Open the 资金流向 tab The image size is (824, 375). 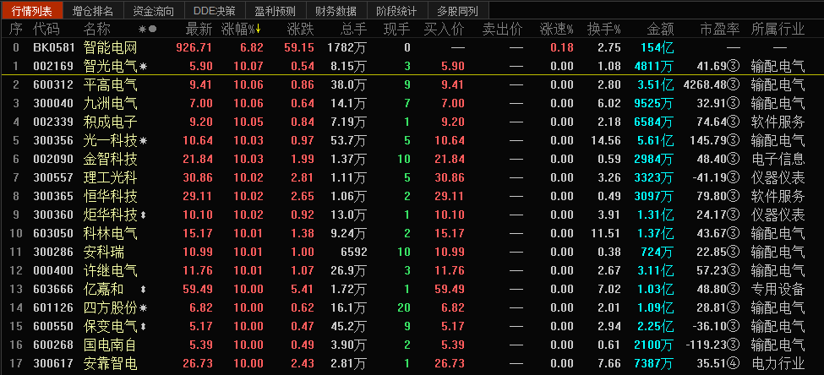pos(154,10)
